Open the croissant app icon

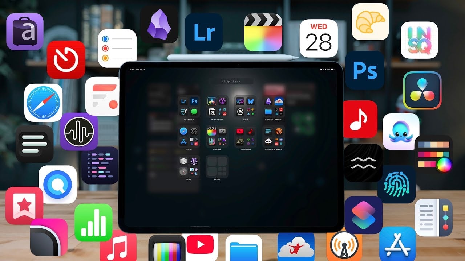(x=370, y=22)
